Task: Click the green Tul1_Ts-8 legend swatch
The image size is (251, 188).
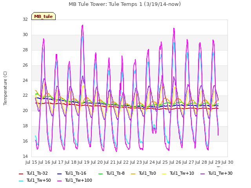Action: (x=100, y=174)
